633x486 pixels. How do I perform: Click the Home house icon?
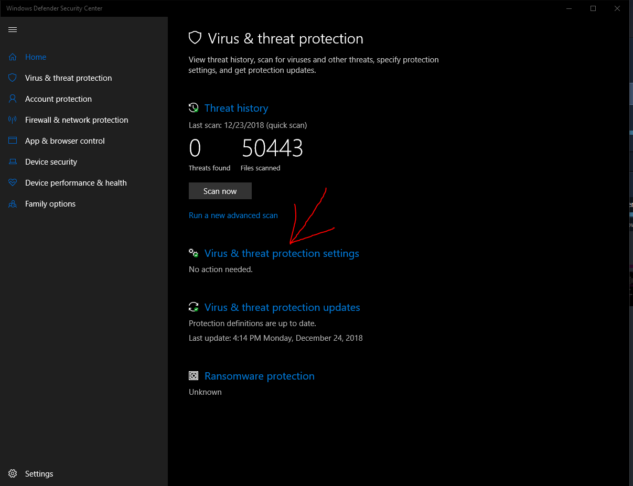pyautogui.click(x=13, y=57)
